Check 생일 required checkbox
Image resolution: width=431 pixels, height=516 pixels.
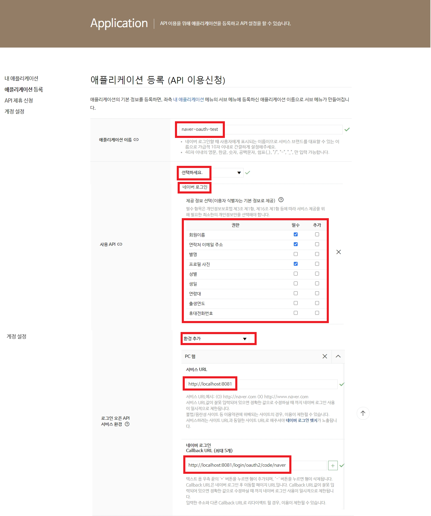point(296,284)
